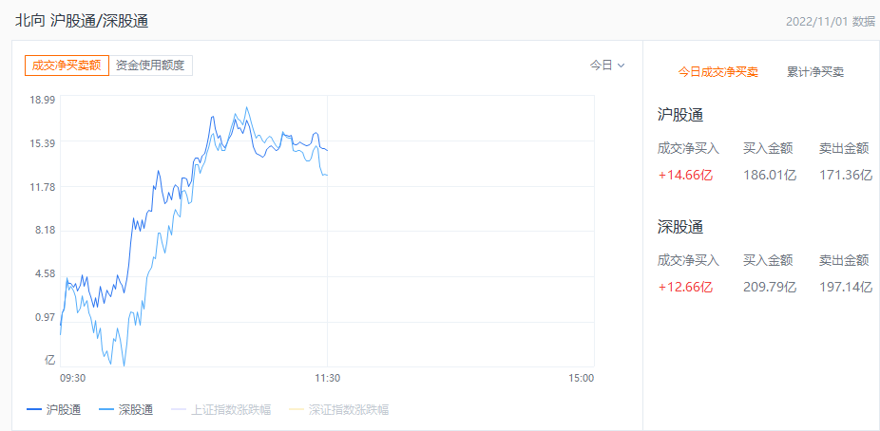Screen dimensions: 880x431
Task: Click the 深证指数涨跌幅 yellow legend swatch
Action: tap(296, 410)
